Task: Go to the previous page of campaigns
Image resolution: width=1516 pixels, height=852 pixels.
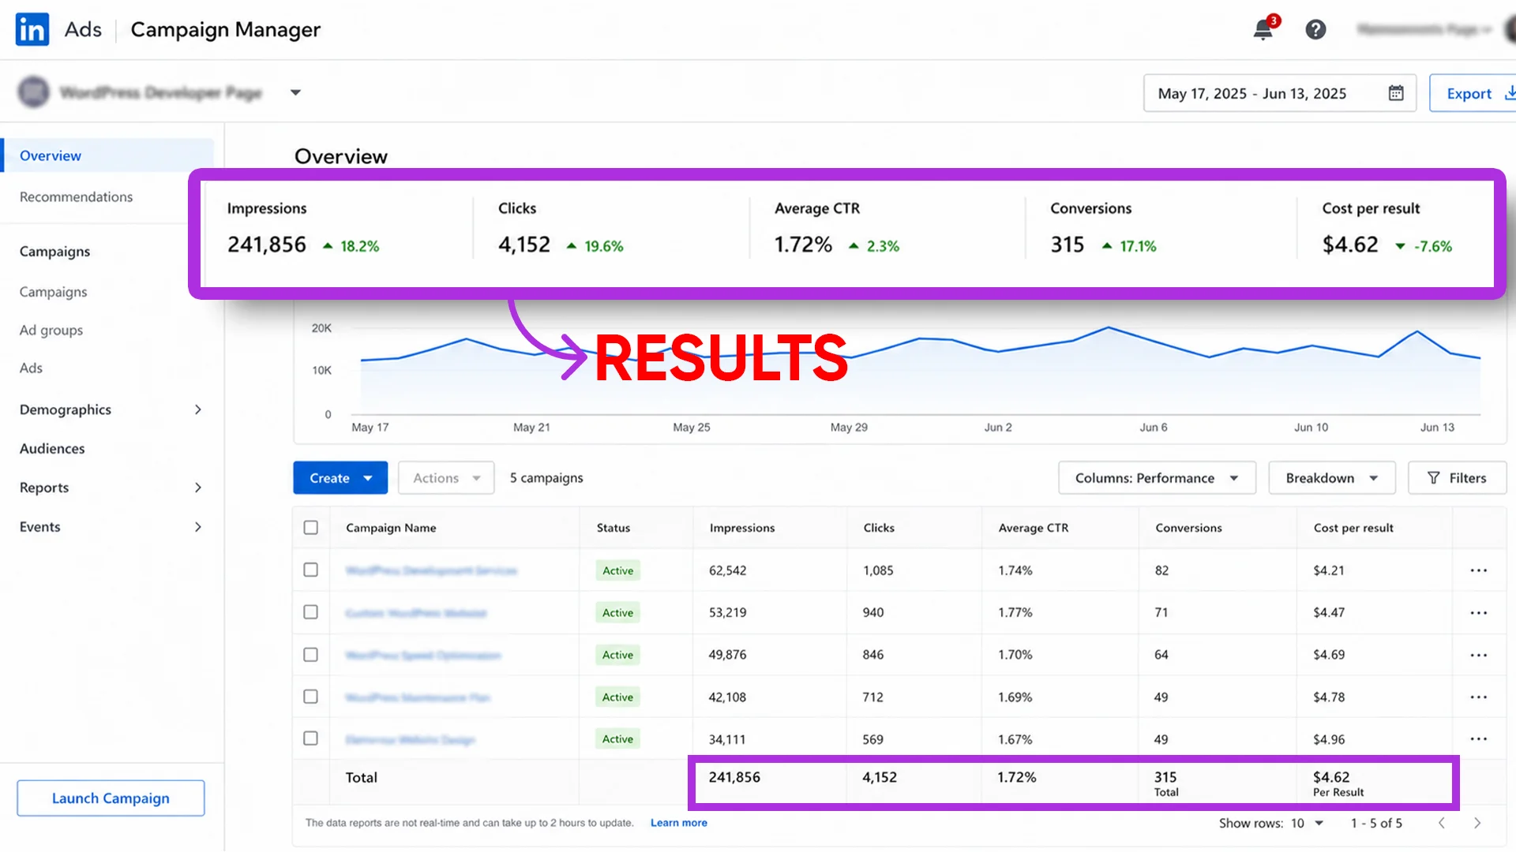Action: (1442, 823)
